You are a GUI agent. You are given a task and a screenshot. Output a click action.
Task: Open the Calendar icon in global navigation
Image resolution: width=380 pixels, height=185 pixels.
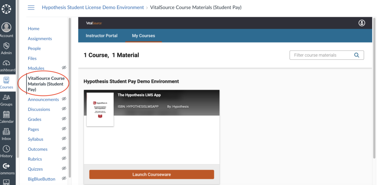(6, 114)
